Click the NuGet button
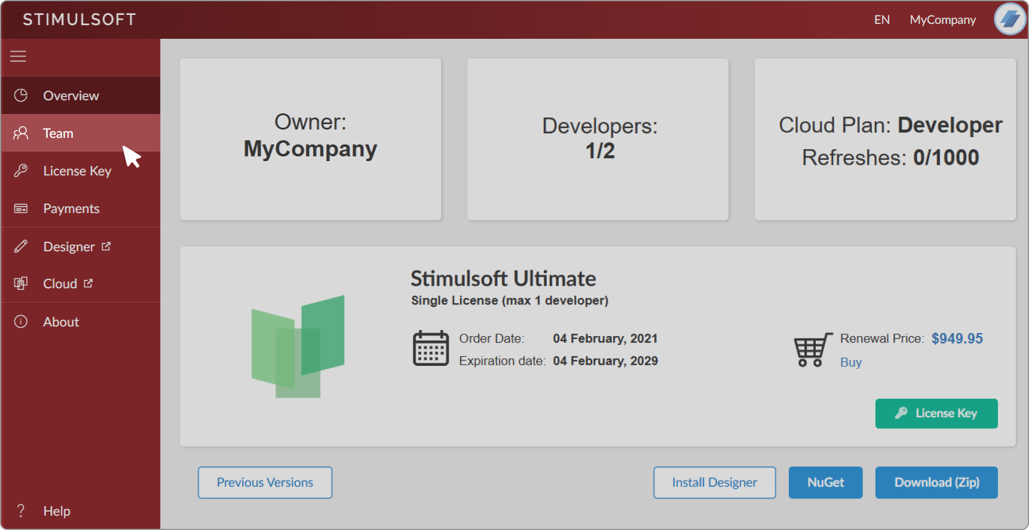 click(825, 482)
